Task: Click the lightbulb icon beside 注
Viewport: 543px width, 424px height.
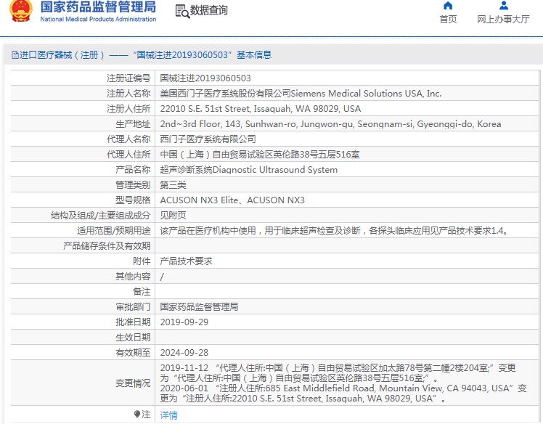Action: [137, 415]
